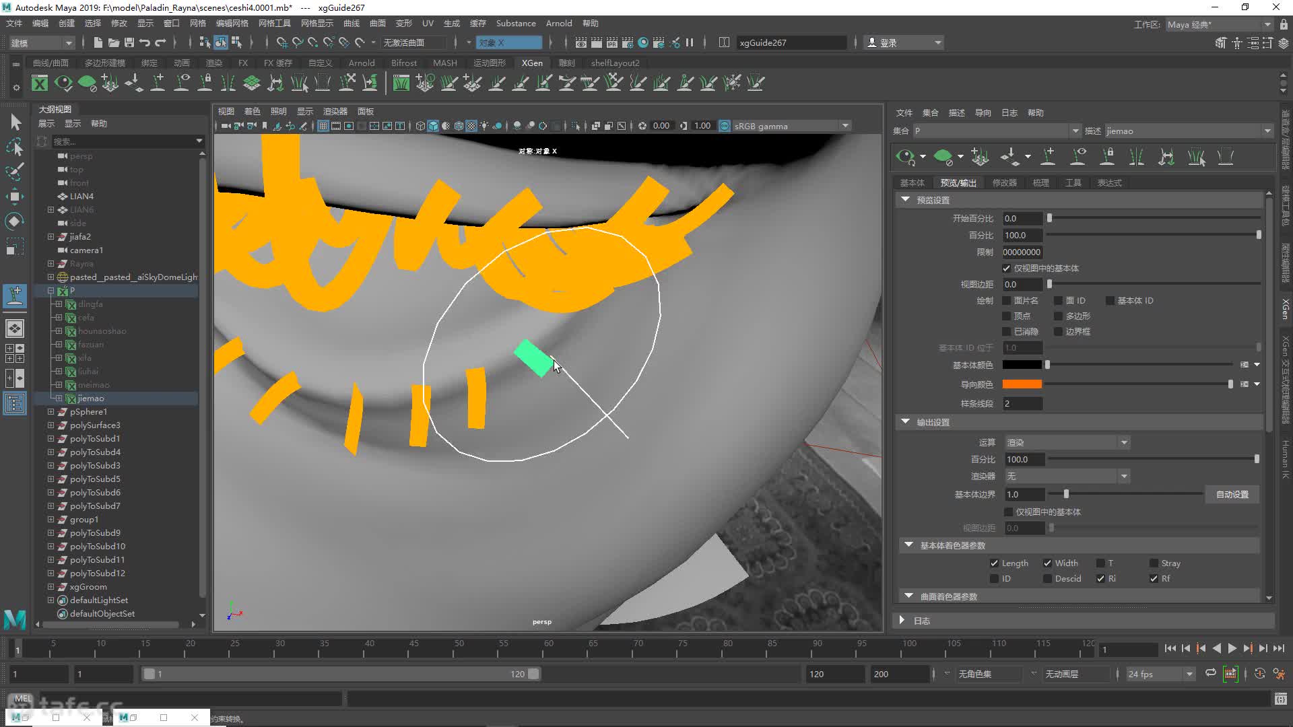Click the XGen panel 日志 menu
The width and height of the screenshot is (1293, 727).
(x=1009, y=113)
